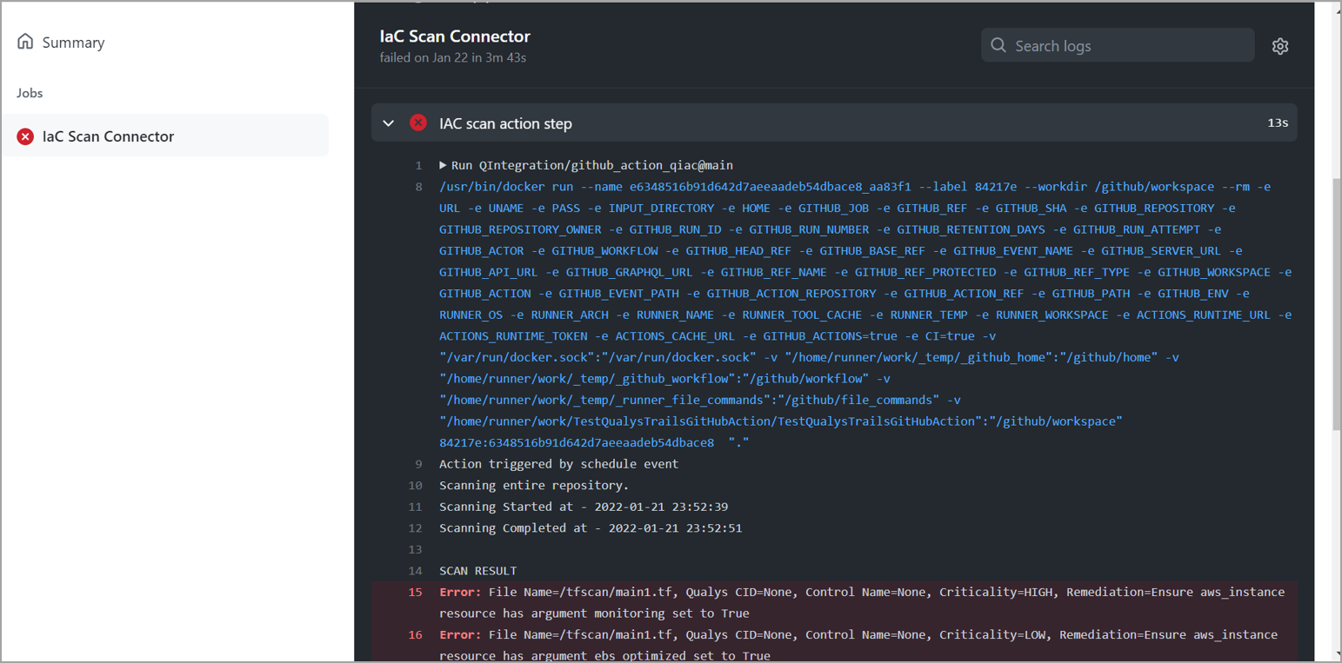The width and height of the screenshot is (1342, 663).
Task: Click the red failure icon on IAC scan step
Action: point(418,123)
